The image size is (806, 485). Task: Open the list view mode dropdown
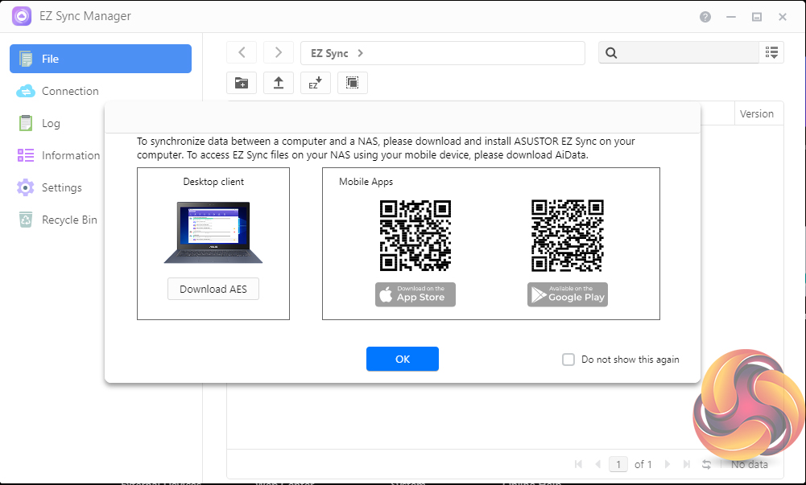[771, 52]
